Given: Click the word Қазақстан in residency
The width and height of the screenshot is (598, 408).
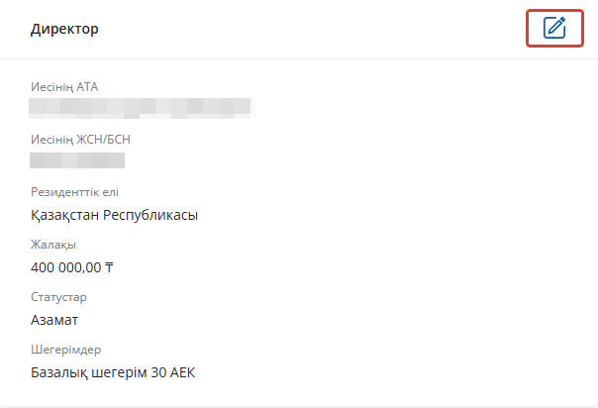Looking at the screenshot, I should tap(64, 215).
